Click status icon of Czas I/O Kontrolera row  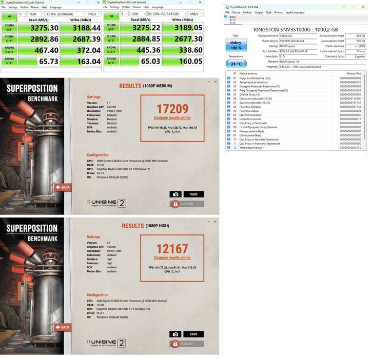(x=228, y=115)
